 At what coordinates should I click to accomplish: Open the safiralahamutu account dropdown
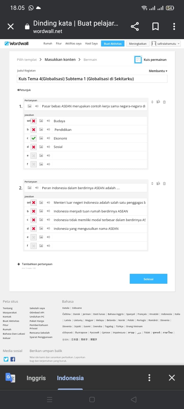click(x=166, y=44)
